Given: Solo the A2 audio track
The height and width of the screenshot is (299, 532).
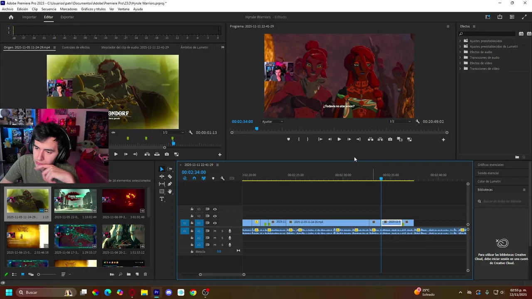Looking at the screenshot, I should pyautogui.click(x=222, y=238).
